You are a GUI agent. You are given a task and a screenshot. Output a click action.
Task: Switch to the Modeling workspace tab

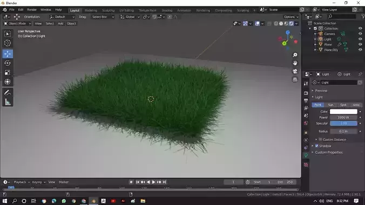[91, 10]
